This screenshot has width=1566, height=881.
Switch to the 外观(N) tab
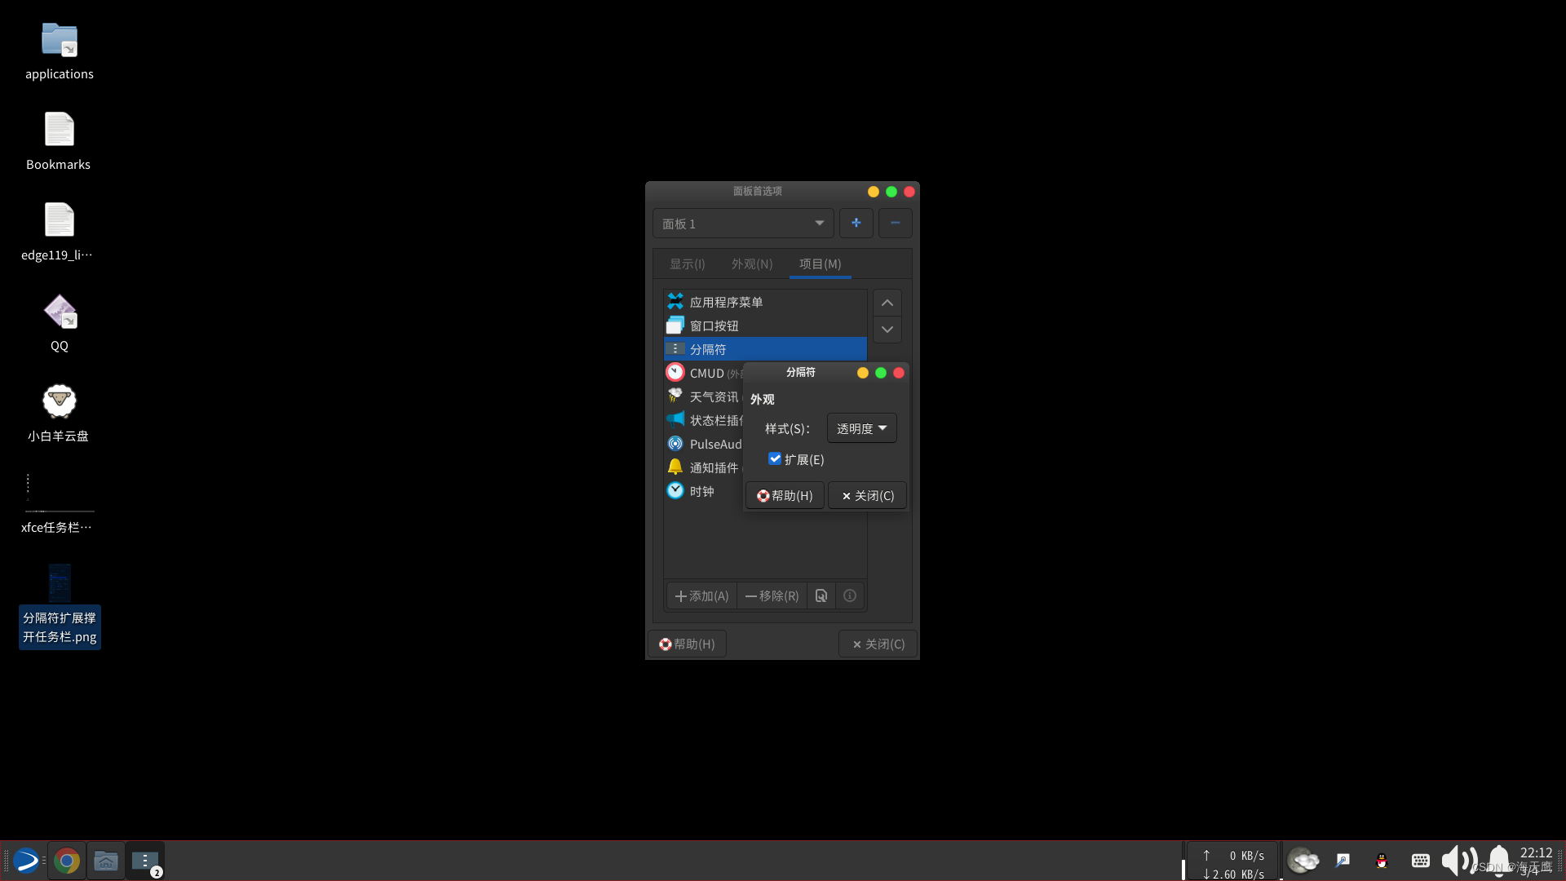751,264
